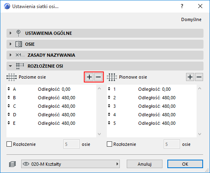210x173 pixels.
Task: Click the Domyślne label
Action: 191,19
